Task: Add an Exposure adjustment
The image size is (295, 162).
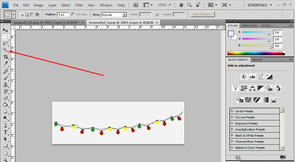Action: click(x=269, y=77)
